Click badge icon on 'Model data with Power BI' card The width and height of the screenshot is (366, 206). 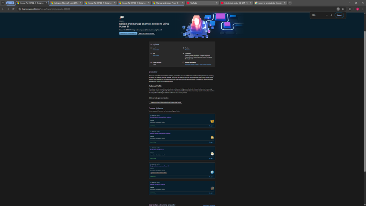pos(212,154)
